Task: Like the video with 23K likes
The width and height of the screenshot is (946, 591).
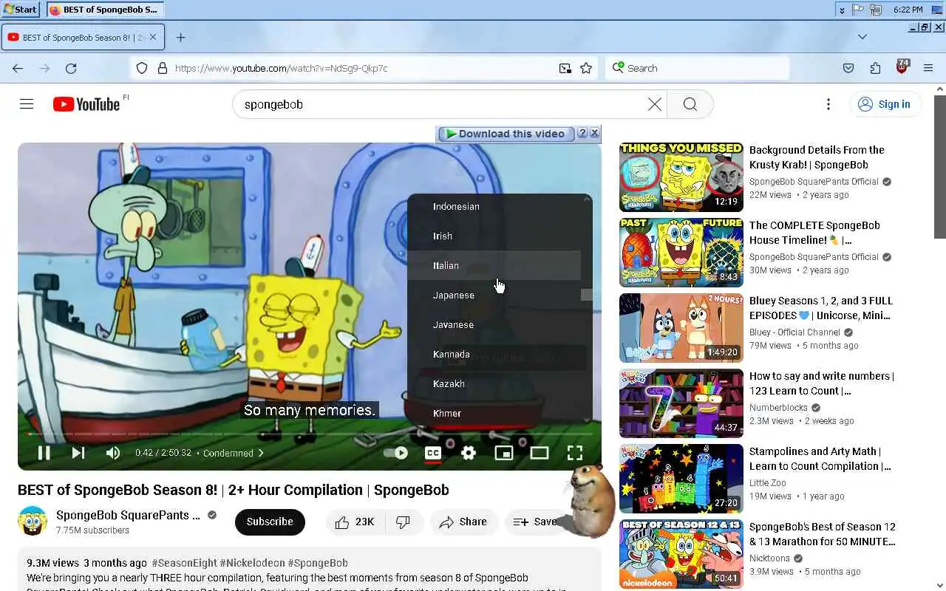Action: (355, 522)
